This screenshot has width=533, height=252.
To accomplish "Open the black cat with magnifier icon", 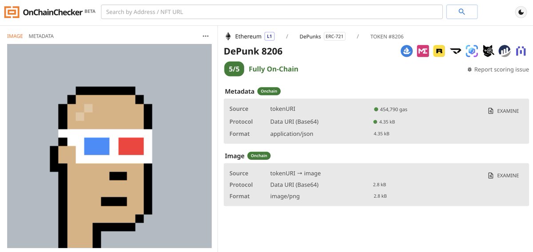I will pos(488,51).
